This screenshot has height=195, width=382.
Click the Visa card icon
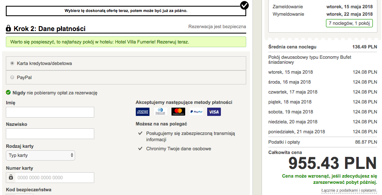(x=214, y=112)
